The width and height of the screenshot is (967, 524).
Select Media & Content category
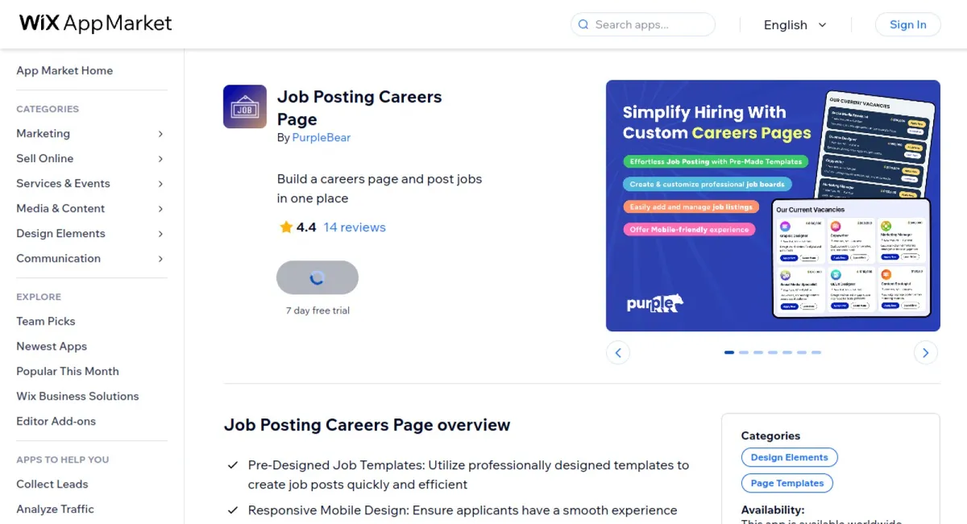60,208
